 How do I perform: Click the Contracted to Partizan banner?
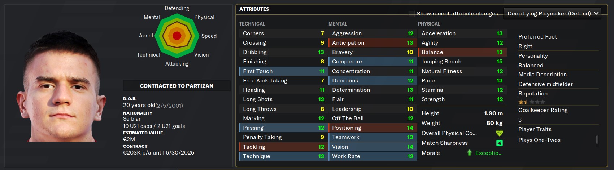point(177,86)
